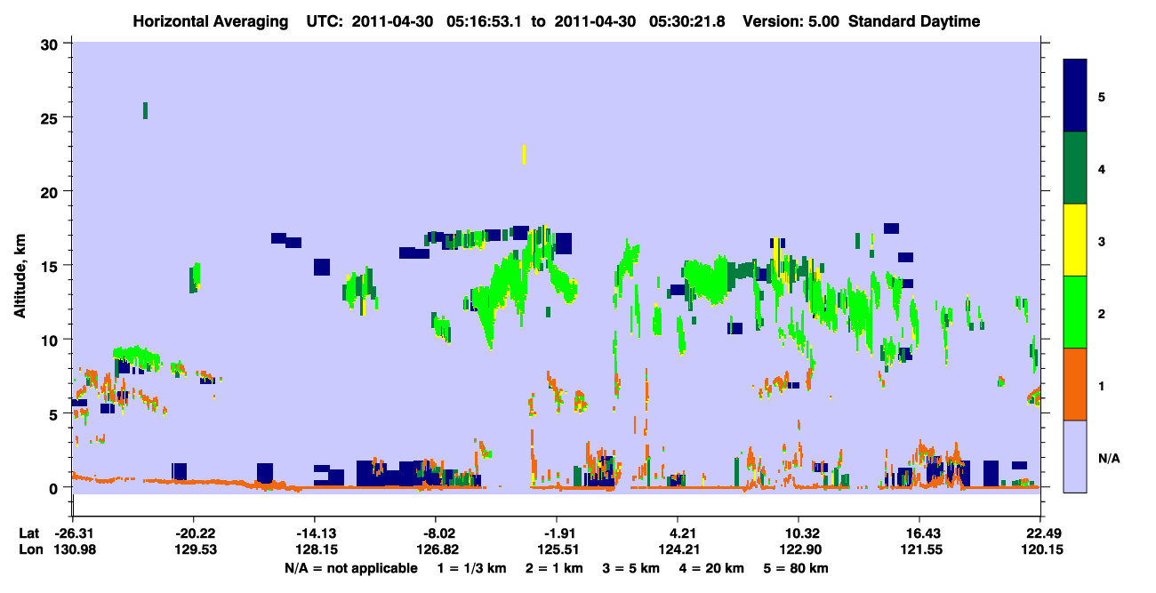Click longitude value 128.15

[x=314, y=549]
